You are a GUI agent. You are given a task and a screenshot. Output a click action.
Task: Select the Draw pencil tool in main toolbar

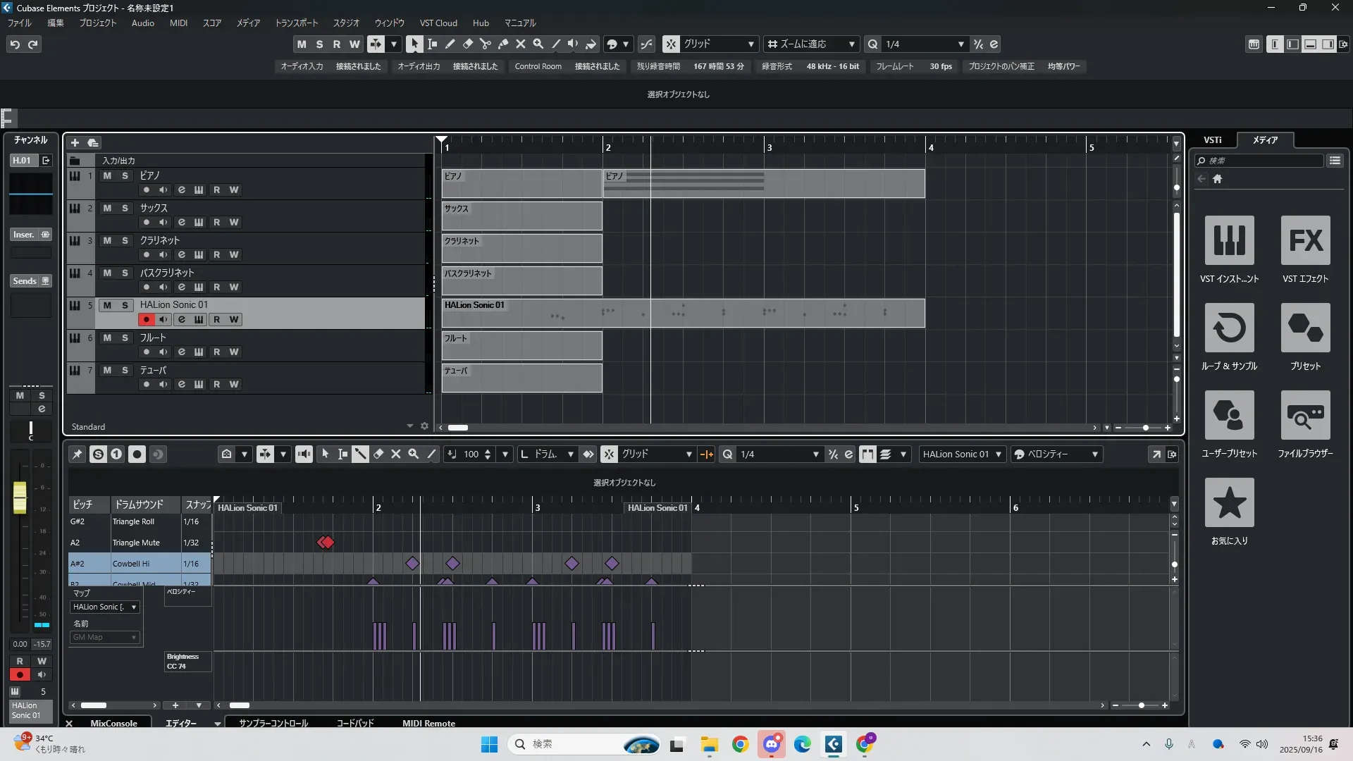tap(450, 44)
